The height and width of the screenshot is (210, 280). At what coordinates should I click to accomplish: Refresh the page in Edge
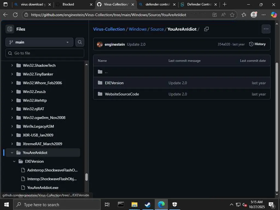15,15
